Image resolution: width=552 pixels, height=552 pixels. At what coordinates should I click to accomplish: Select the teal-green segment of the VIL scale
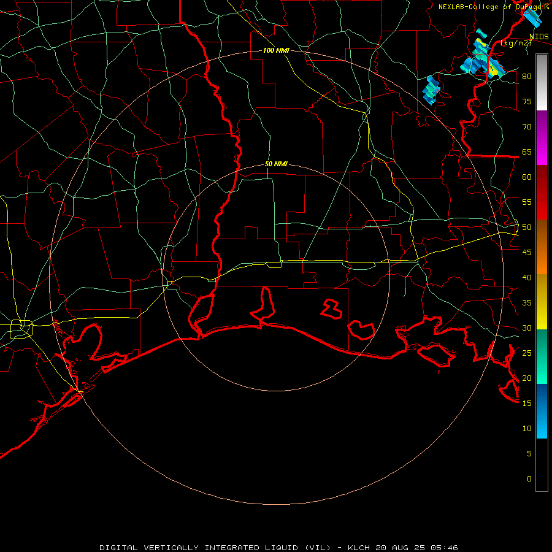[x=542, y=356]
